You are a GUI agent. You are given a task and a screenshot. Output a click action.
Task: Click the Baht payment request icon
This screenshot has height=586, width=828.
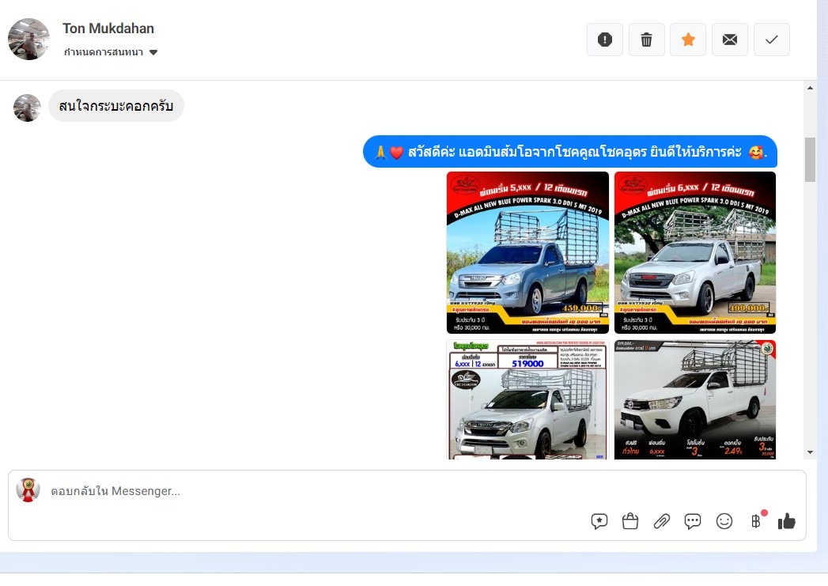[756, 521]
